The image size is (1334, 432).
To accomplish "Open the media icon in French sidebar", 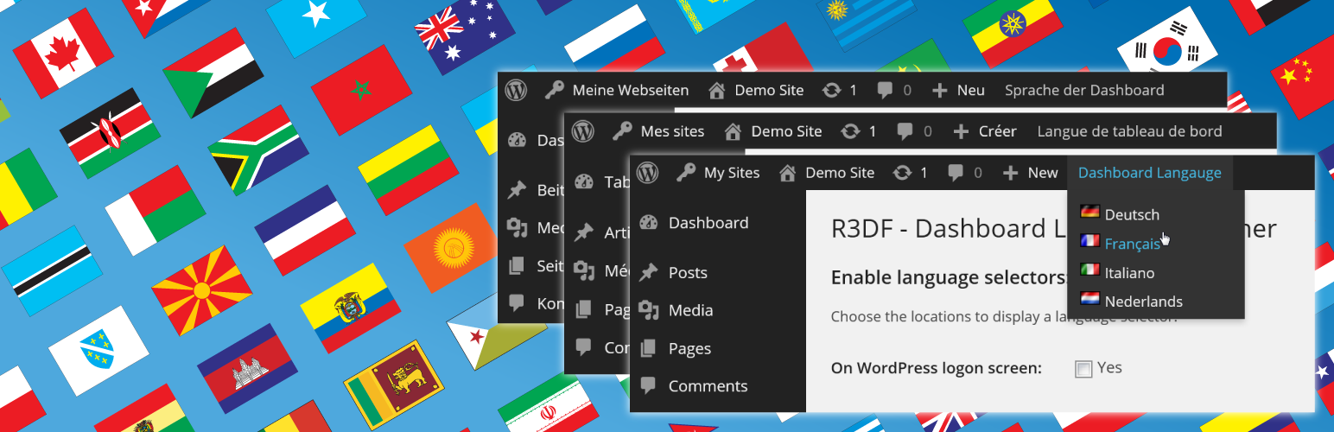I will [585, 270].
